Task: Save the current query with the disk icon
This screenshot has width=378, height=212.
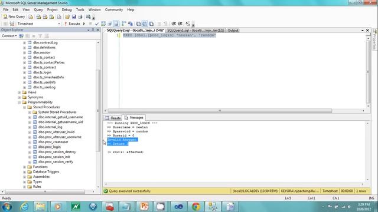Action: (74, 17)
